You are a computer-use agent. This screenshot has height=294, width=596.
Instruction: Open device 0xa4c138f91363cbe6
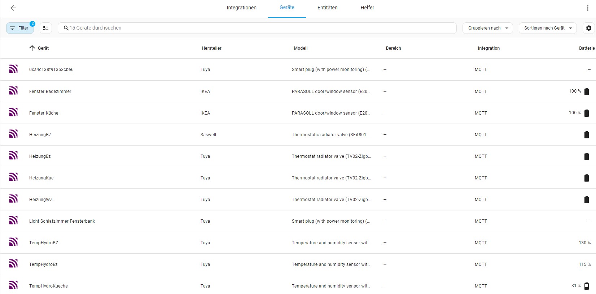pyautogui.click(x=51, y=70)
